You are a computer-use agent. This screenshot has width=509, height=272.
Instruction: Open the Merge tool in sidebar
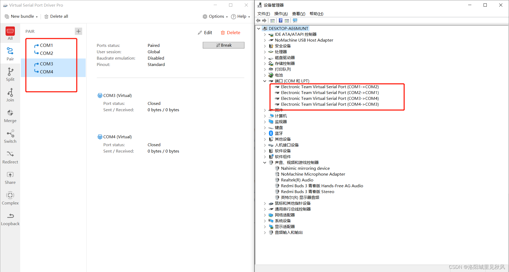click(x=10, y=116)
